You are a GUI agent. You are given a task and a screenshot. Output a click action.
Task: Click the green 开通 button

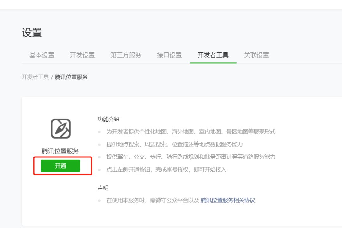[x=60, y=166]
